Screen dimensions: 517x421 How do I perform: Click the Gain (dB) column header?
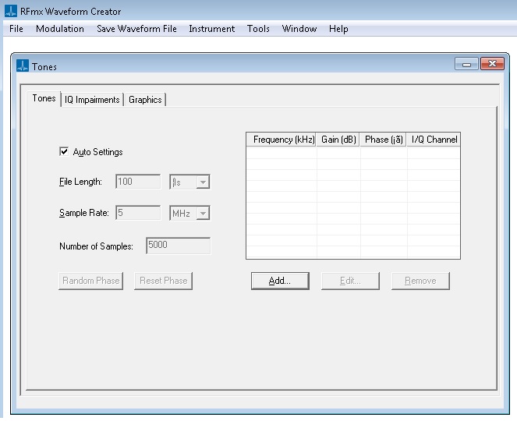(x=338, y=140)
